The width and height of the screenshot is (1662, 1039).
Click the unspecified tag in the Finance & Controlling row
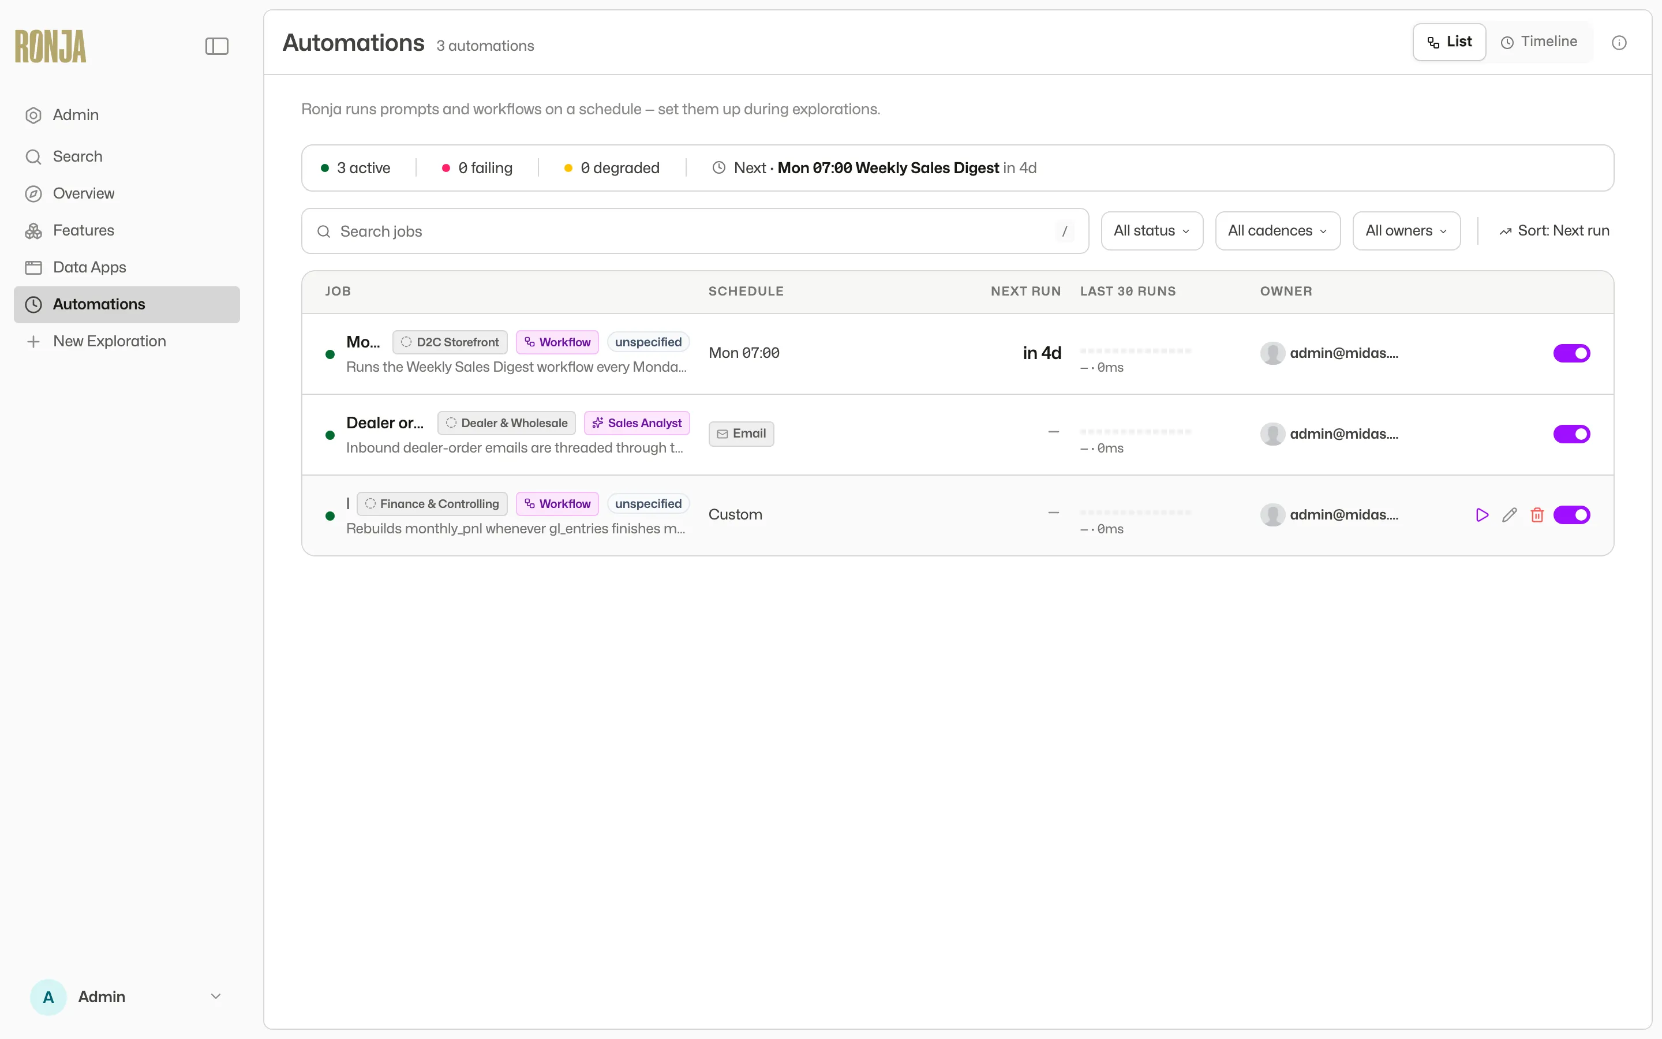(648, 504)
